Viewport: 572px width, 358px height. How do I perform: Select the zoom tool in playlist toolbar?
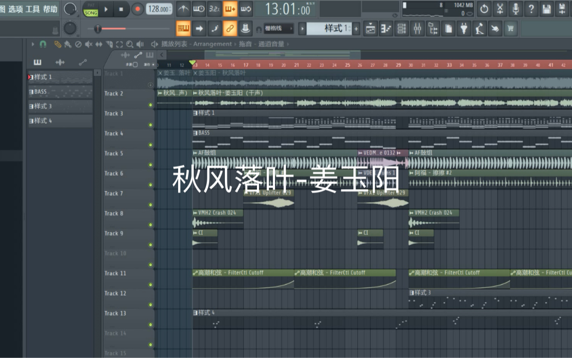(x=130, y=44)
